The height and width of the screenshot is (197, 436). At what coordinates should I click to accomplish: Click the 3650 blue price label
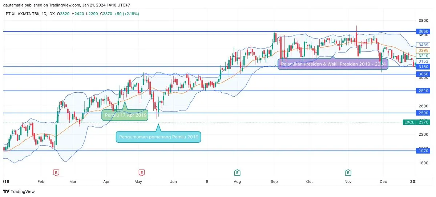(423, 32)
